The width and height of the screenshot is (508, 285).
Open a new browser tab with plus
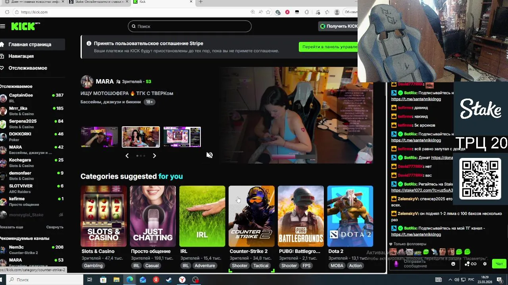click(200, 2)
